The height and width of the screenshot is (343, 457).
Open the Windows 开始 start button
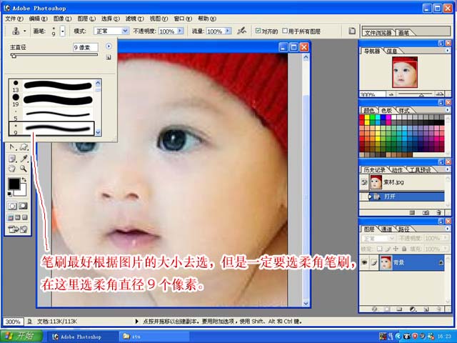[21, 336]
